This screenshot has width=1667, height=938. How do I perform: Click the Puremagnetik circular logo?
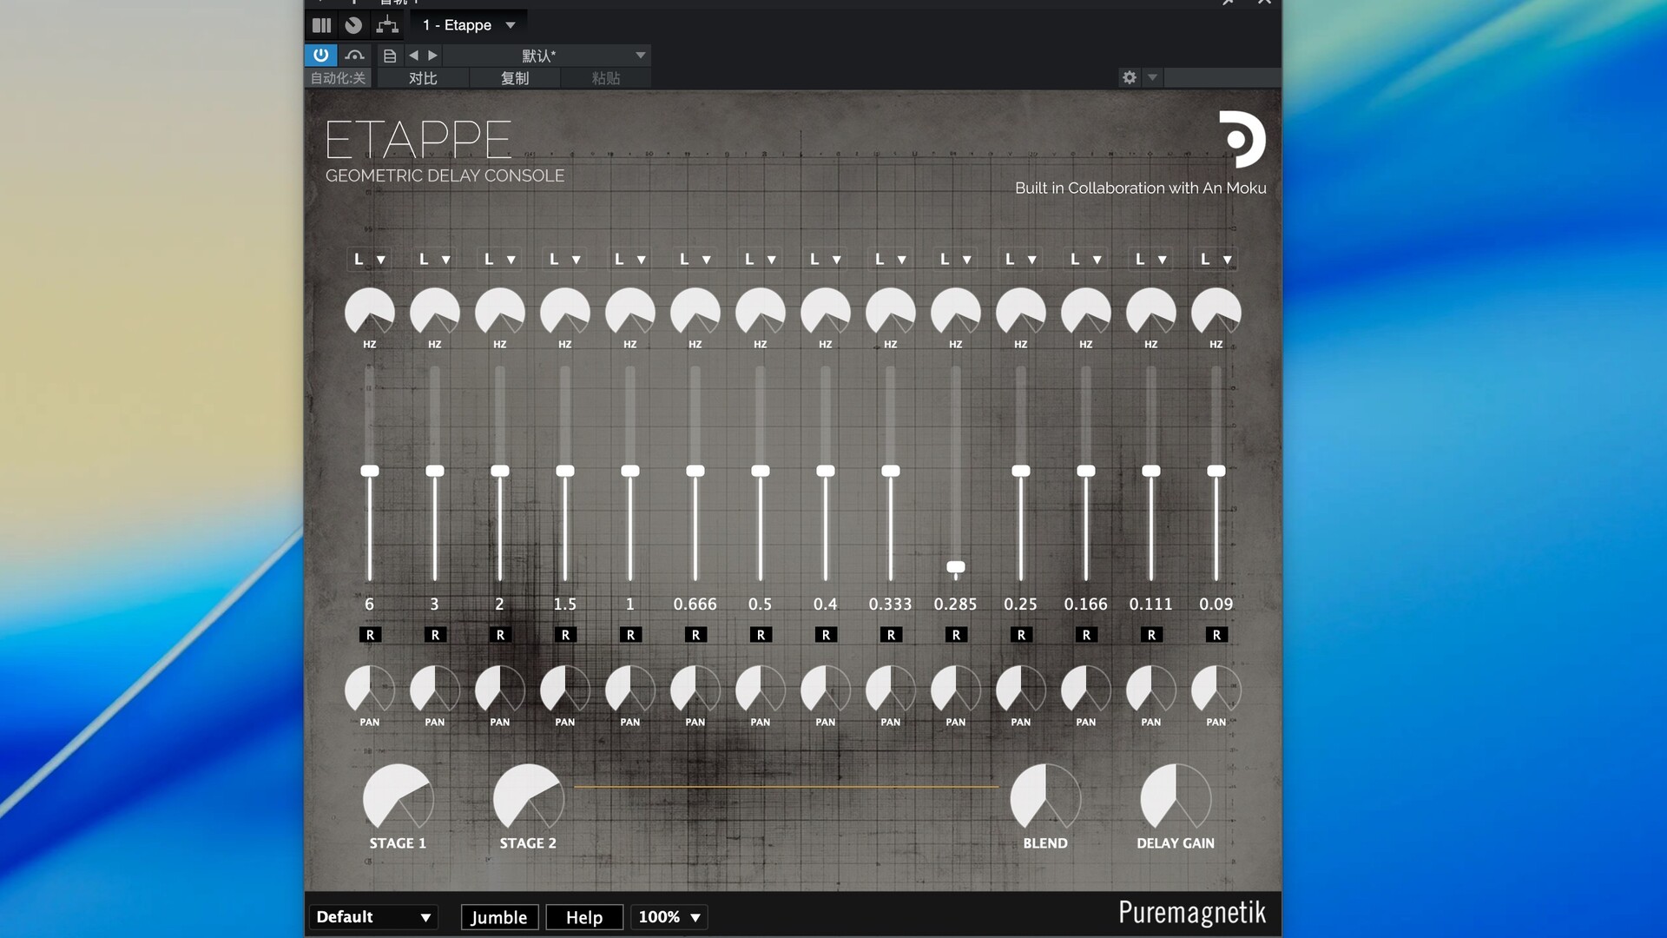pos(1242,139)
